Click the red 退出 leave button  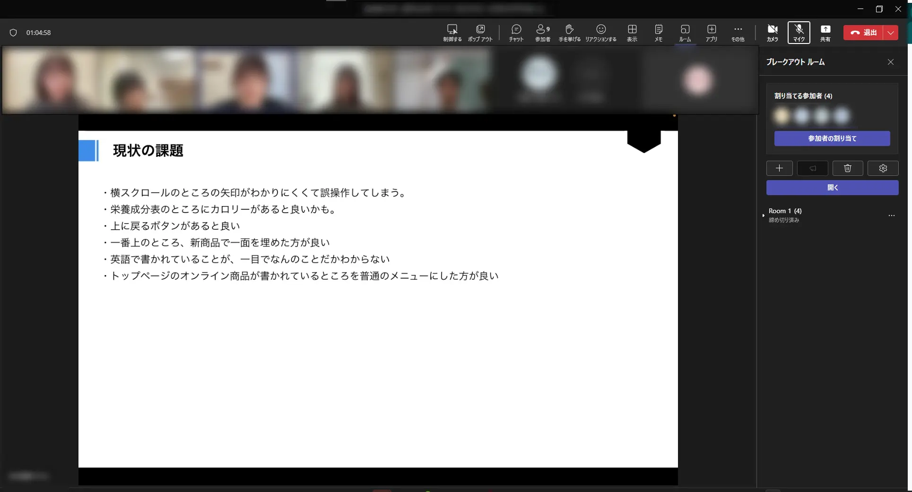863,33
